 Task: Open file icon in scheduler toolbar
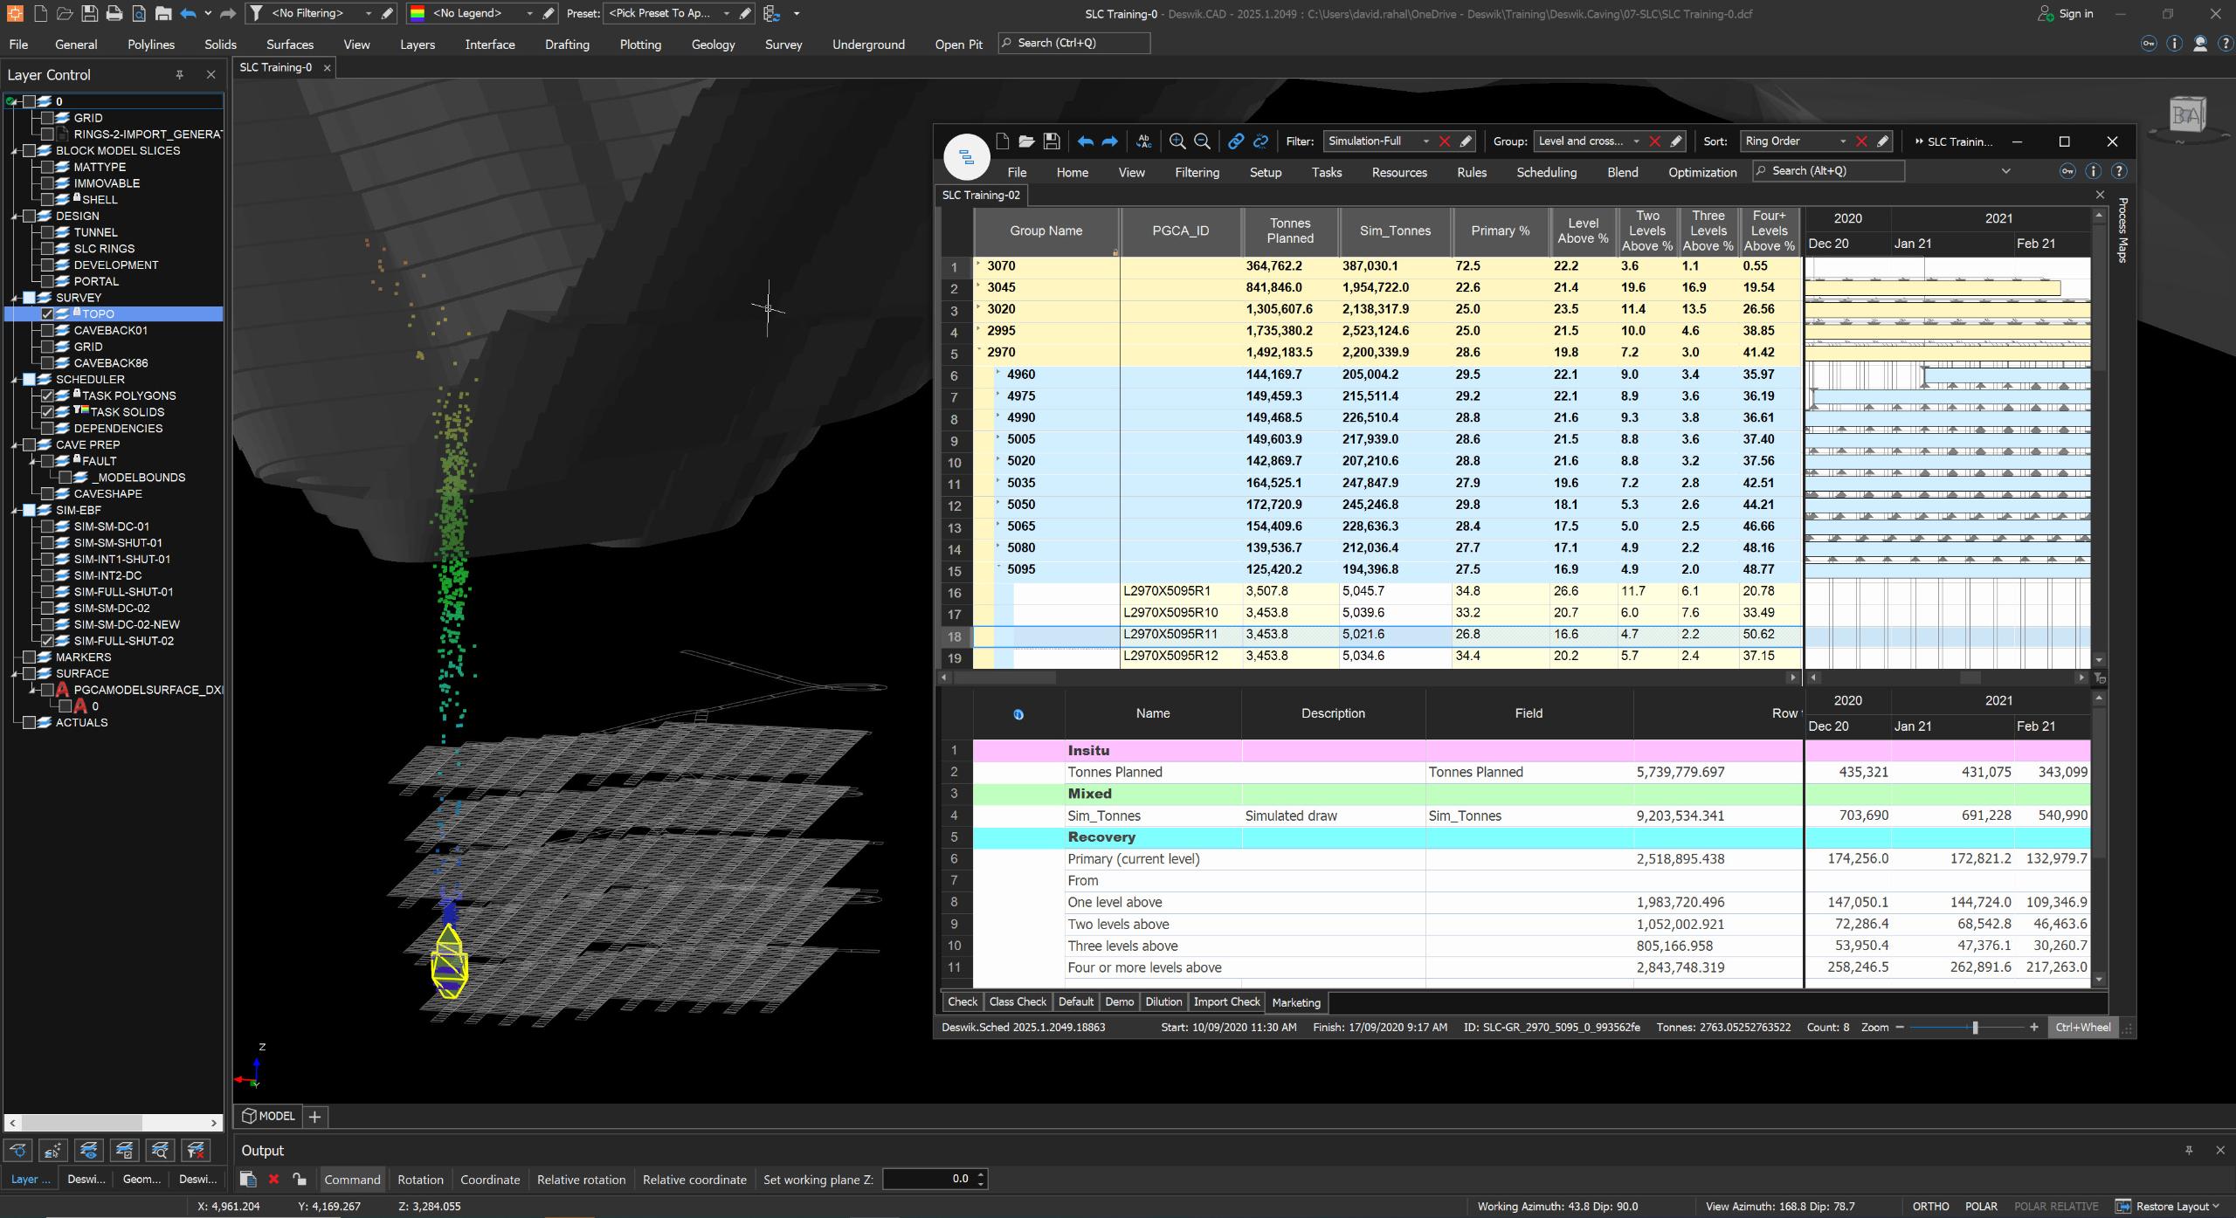click(1026, 141)
